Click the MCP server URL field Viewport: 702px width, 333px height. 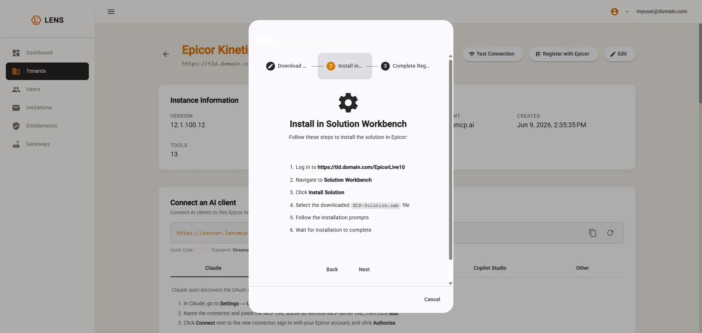[x=397, y=233]
